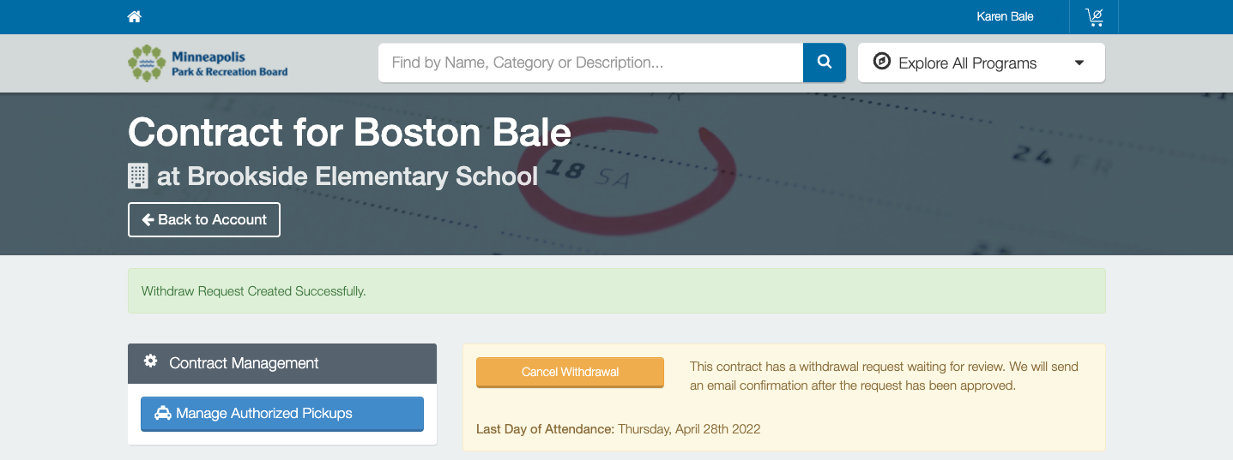The height and width of the screenshot is (460, 1233).
Task: Return via the Back to Account label
Action: tap(212, 219)
